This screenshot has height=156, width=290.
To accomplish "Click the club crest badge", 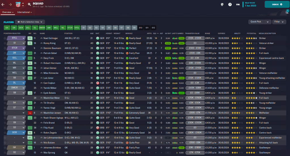I will 18,5.
